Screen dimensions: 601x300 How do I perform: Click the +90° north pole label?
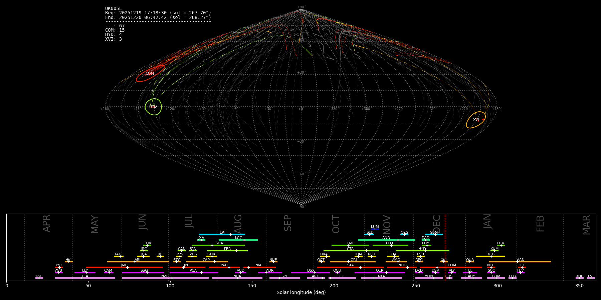301,7
